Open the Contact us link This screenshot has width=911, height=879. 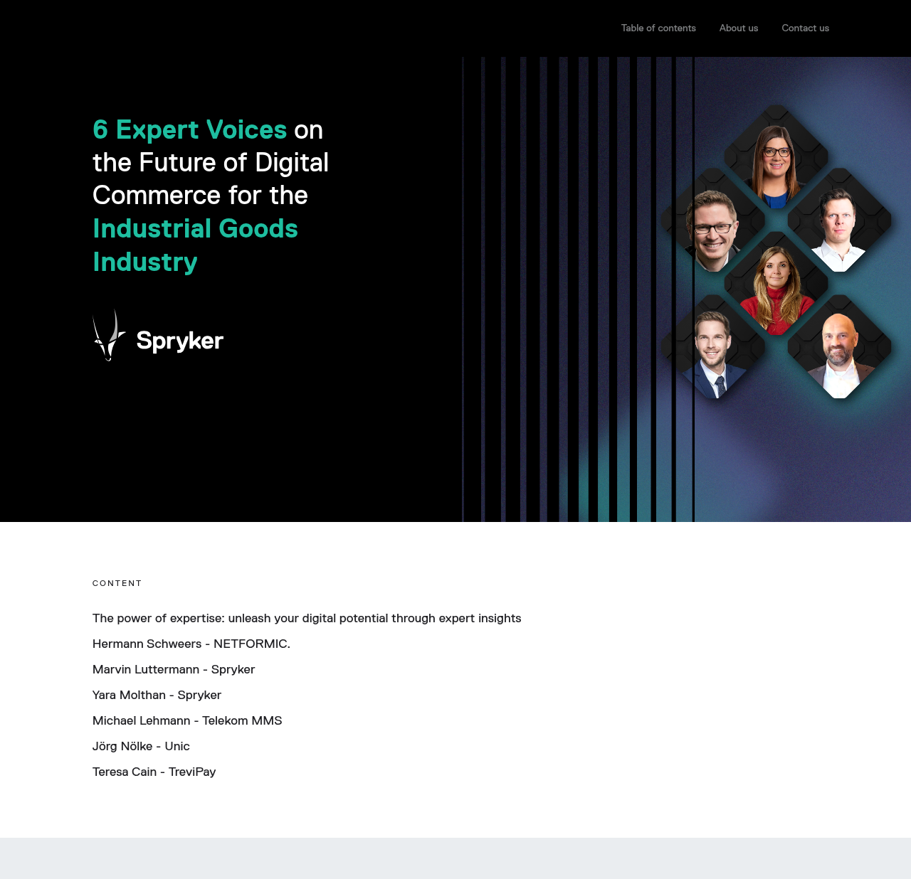coord(805,28)
